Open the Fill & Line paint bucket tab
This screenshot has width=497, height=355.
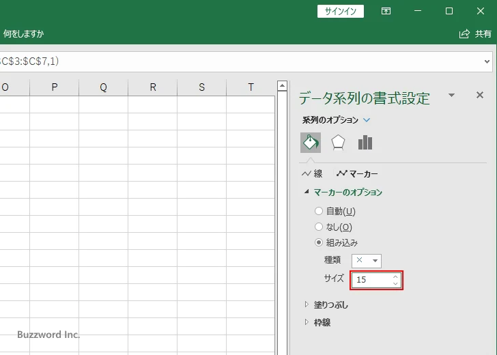pos(311,143)
